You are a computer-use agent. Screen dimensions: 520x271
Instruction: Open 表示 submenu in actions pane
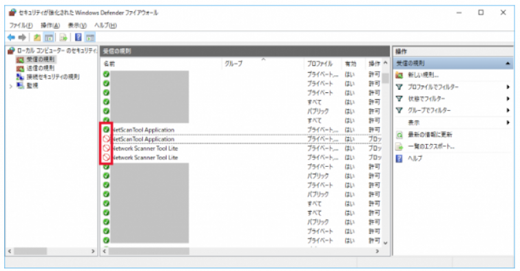pos(413,123)
